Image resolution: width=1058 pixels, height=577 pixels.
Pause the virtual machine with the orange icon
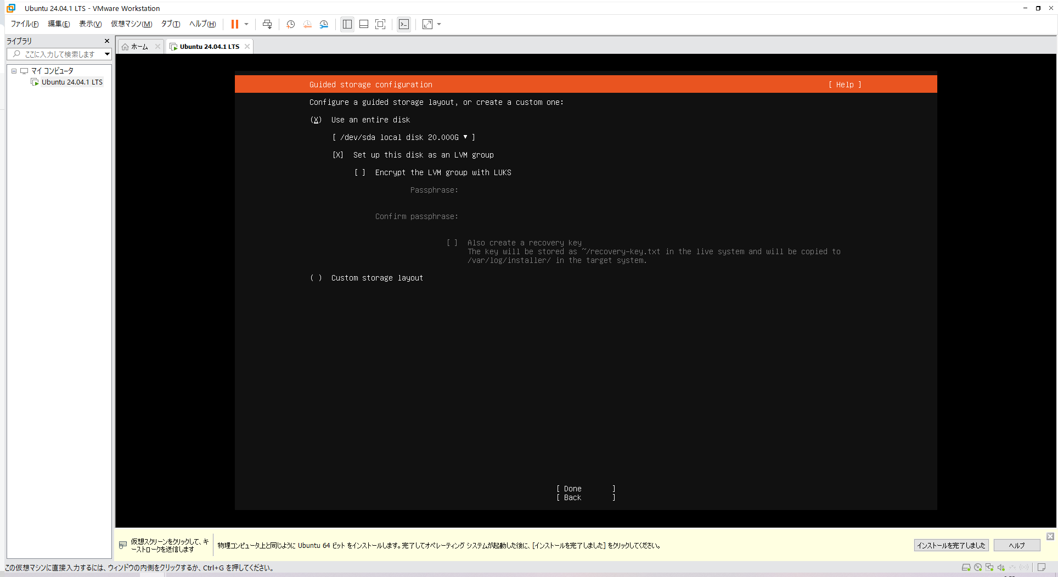(235, 24)
